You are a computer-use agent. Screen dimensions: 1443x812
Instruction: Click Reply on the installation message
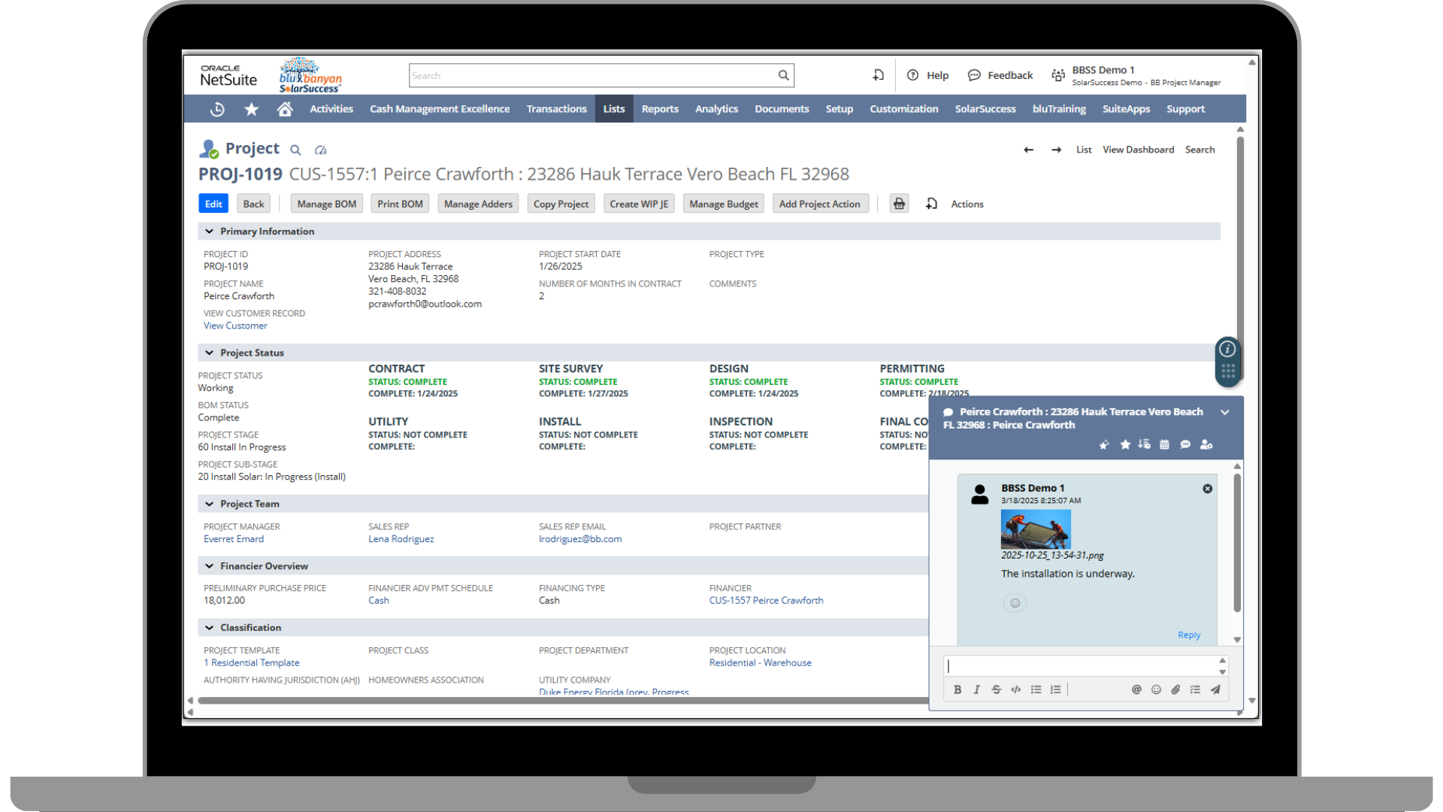[x=1189, y=635]
